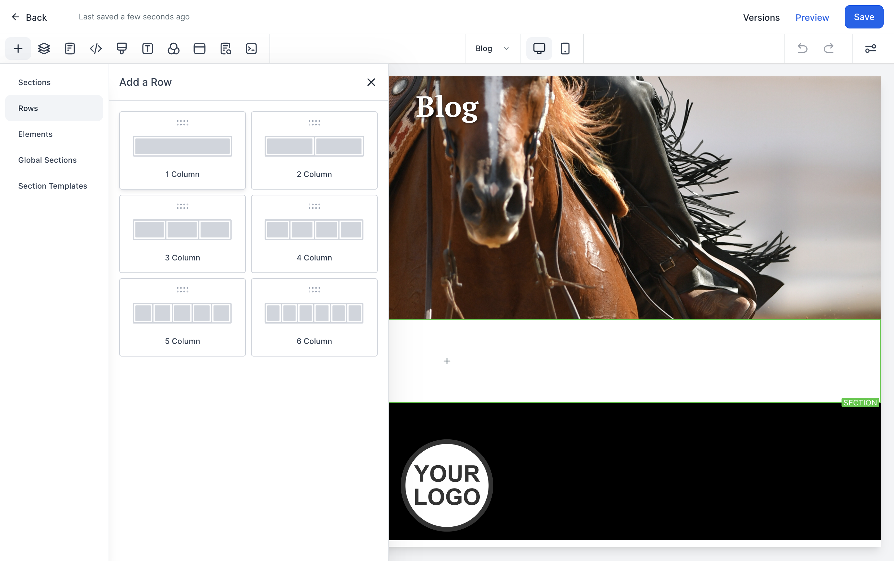The width and height of the screenshot is (894, 561).
Task: Open the typography T icon
Action: coord(147,49)
